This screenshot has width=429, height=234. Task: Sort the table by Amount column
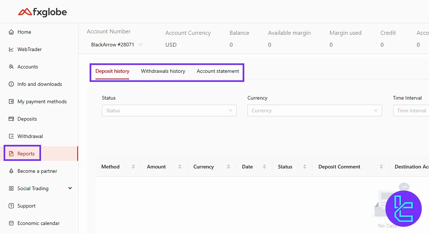pos(180,167)
